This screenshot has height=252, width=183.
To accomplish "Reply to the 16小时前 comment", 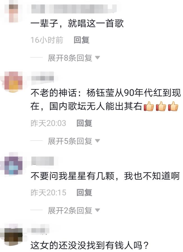I will click(x=81, y=40).
